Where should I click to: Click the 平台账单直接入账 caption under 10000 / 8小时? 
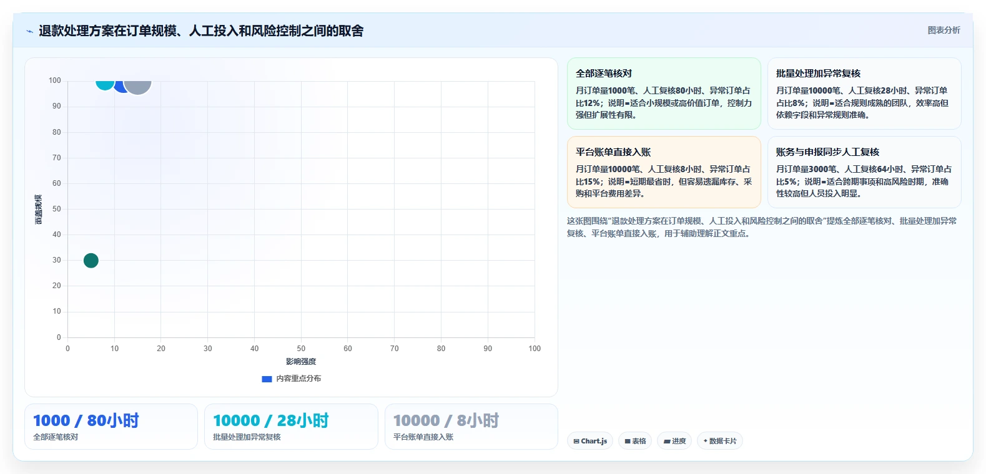(423, 437)
